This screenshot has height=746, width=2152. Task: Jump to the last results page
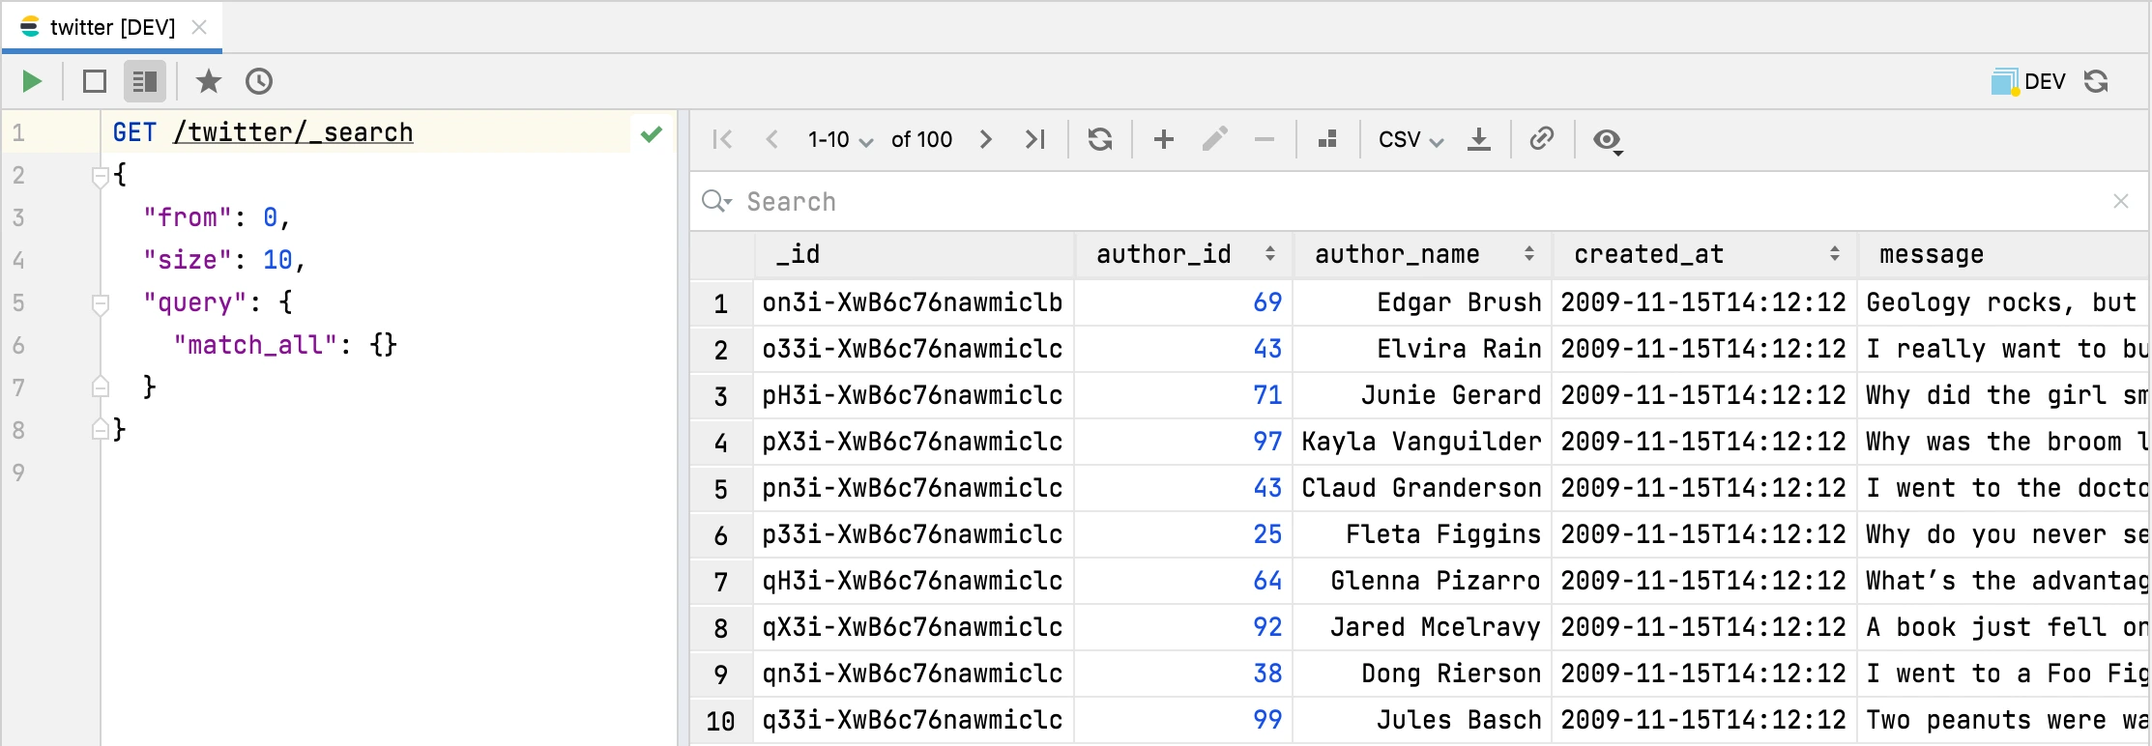(x=1035, y=139)
